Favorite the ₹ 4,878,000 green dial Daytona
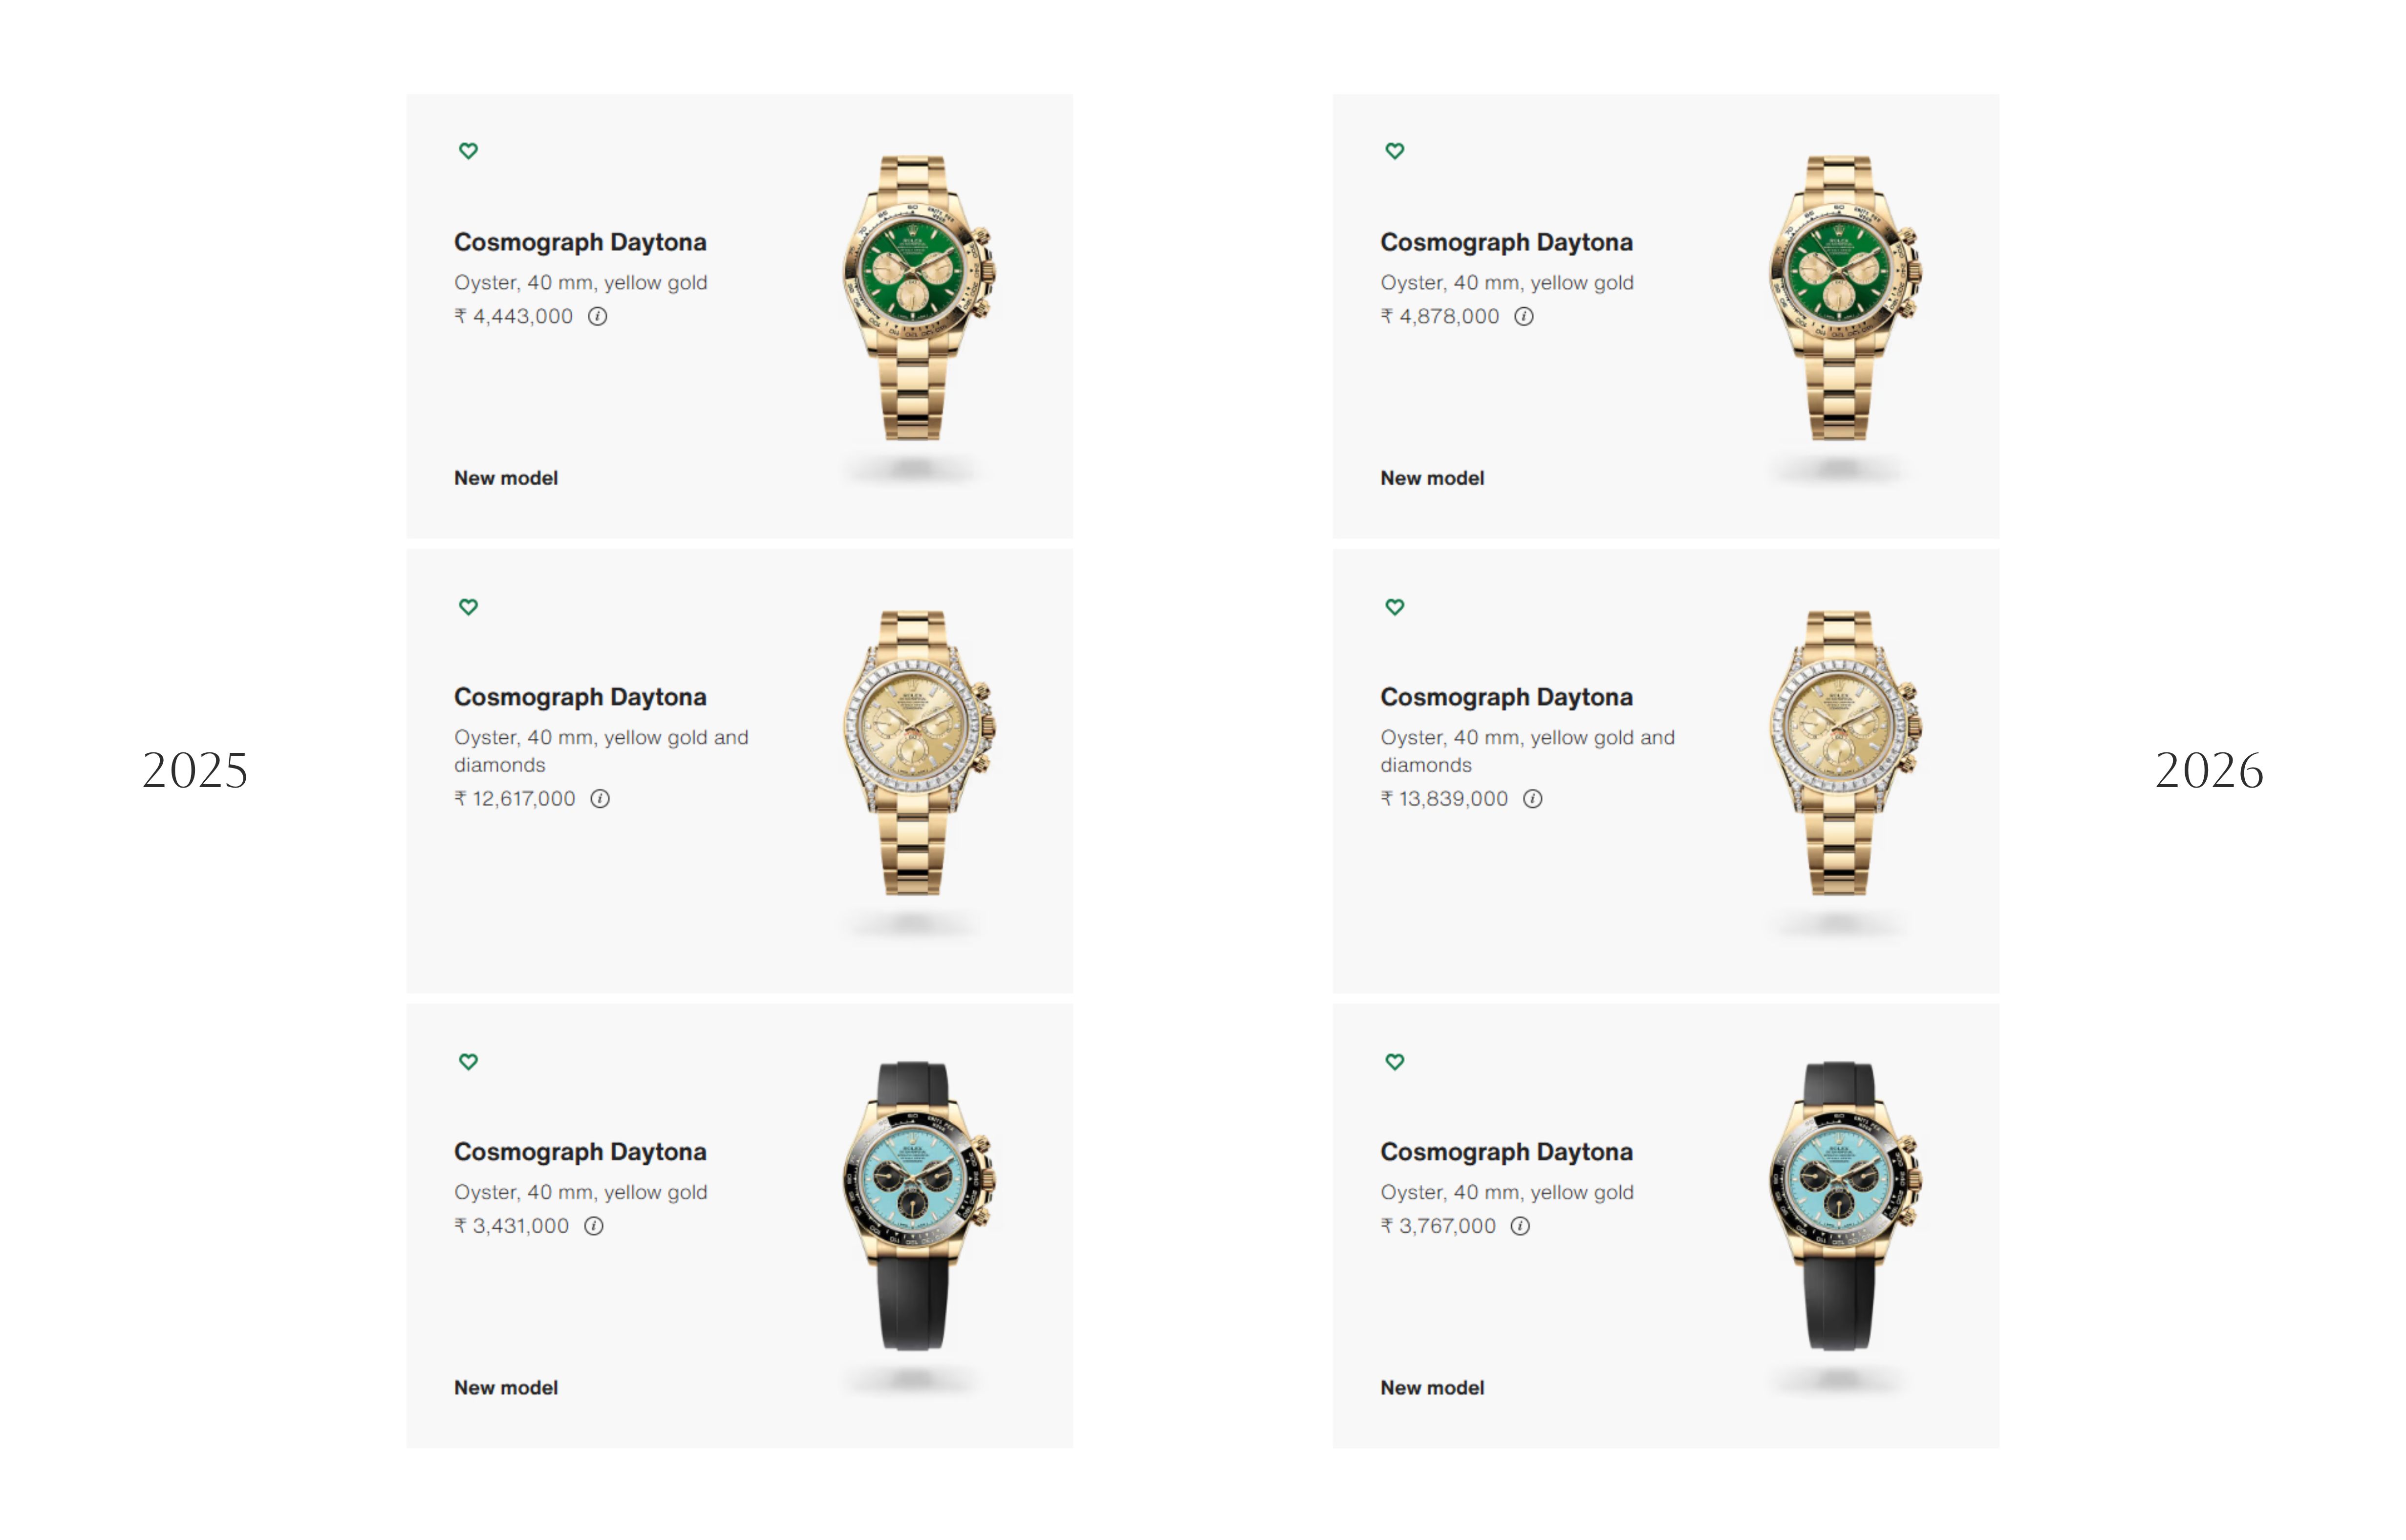 (x=1394, y=151)
